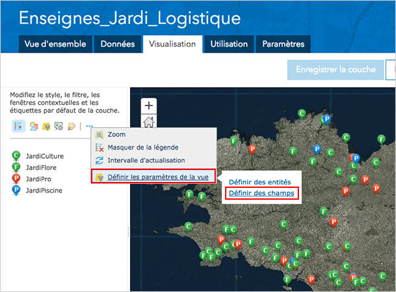Click the northernmost green C map marker
This screenshot has height=292, width=396.
[302, 114]
